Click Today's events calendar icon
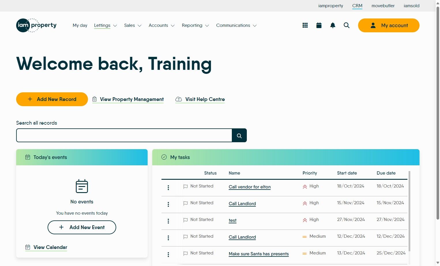The height and width of the screenshot is (266, 440). (28, 157)
